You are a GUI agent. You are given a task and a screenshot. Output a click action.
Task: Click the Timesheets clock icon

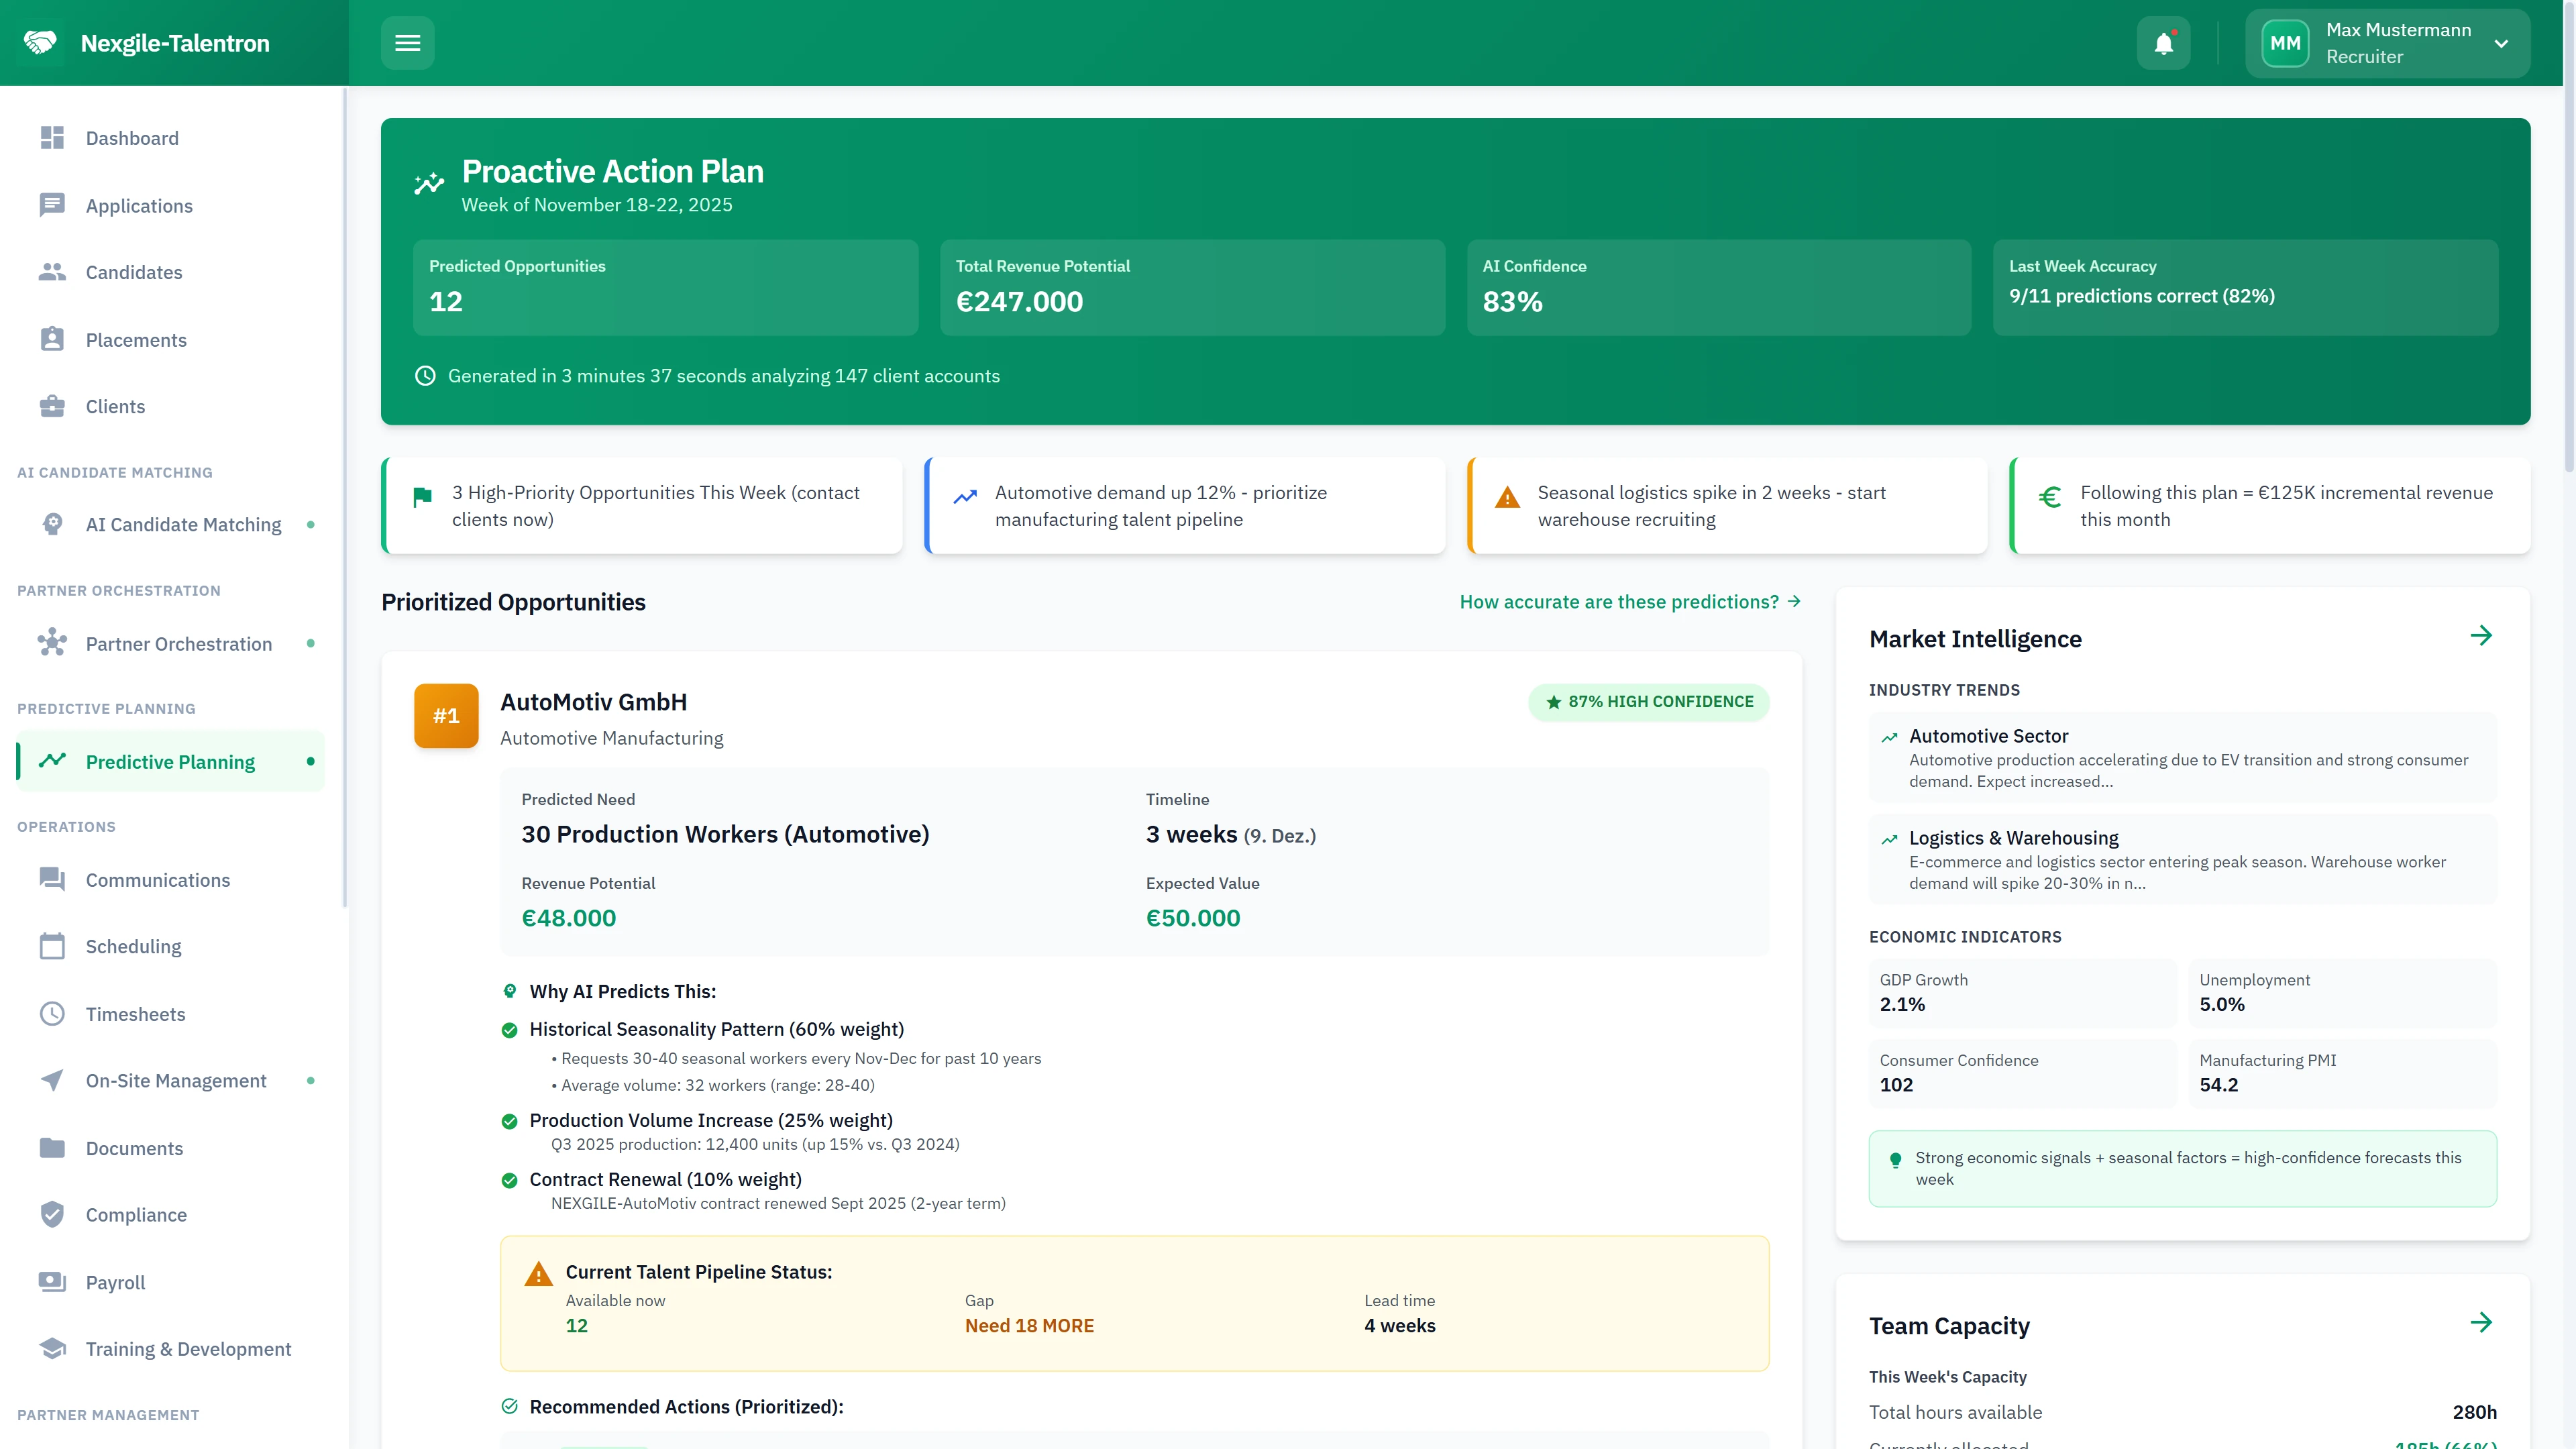52,1014
